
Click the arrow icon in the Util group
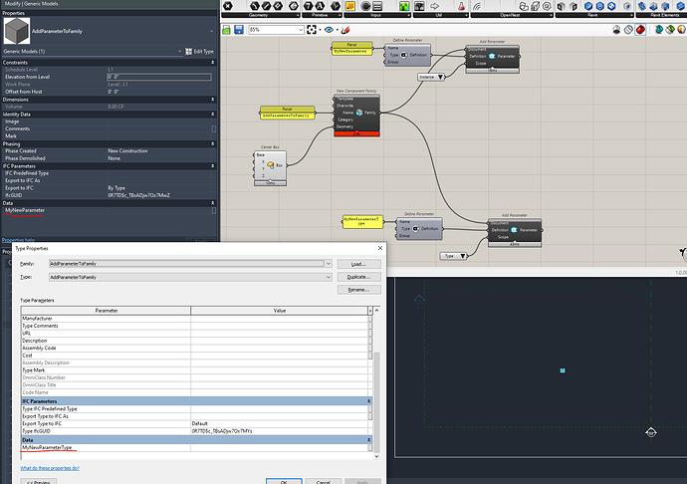tap(435, 6)
